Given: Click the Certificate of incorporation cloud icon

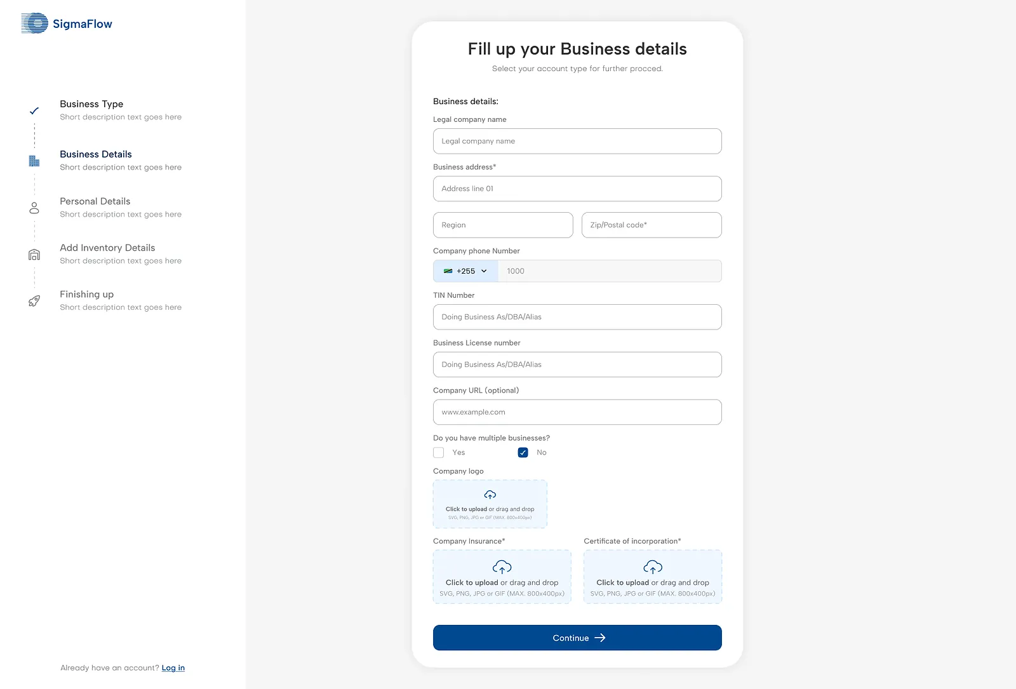Looking at the screenshot, I should 653,566.
